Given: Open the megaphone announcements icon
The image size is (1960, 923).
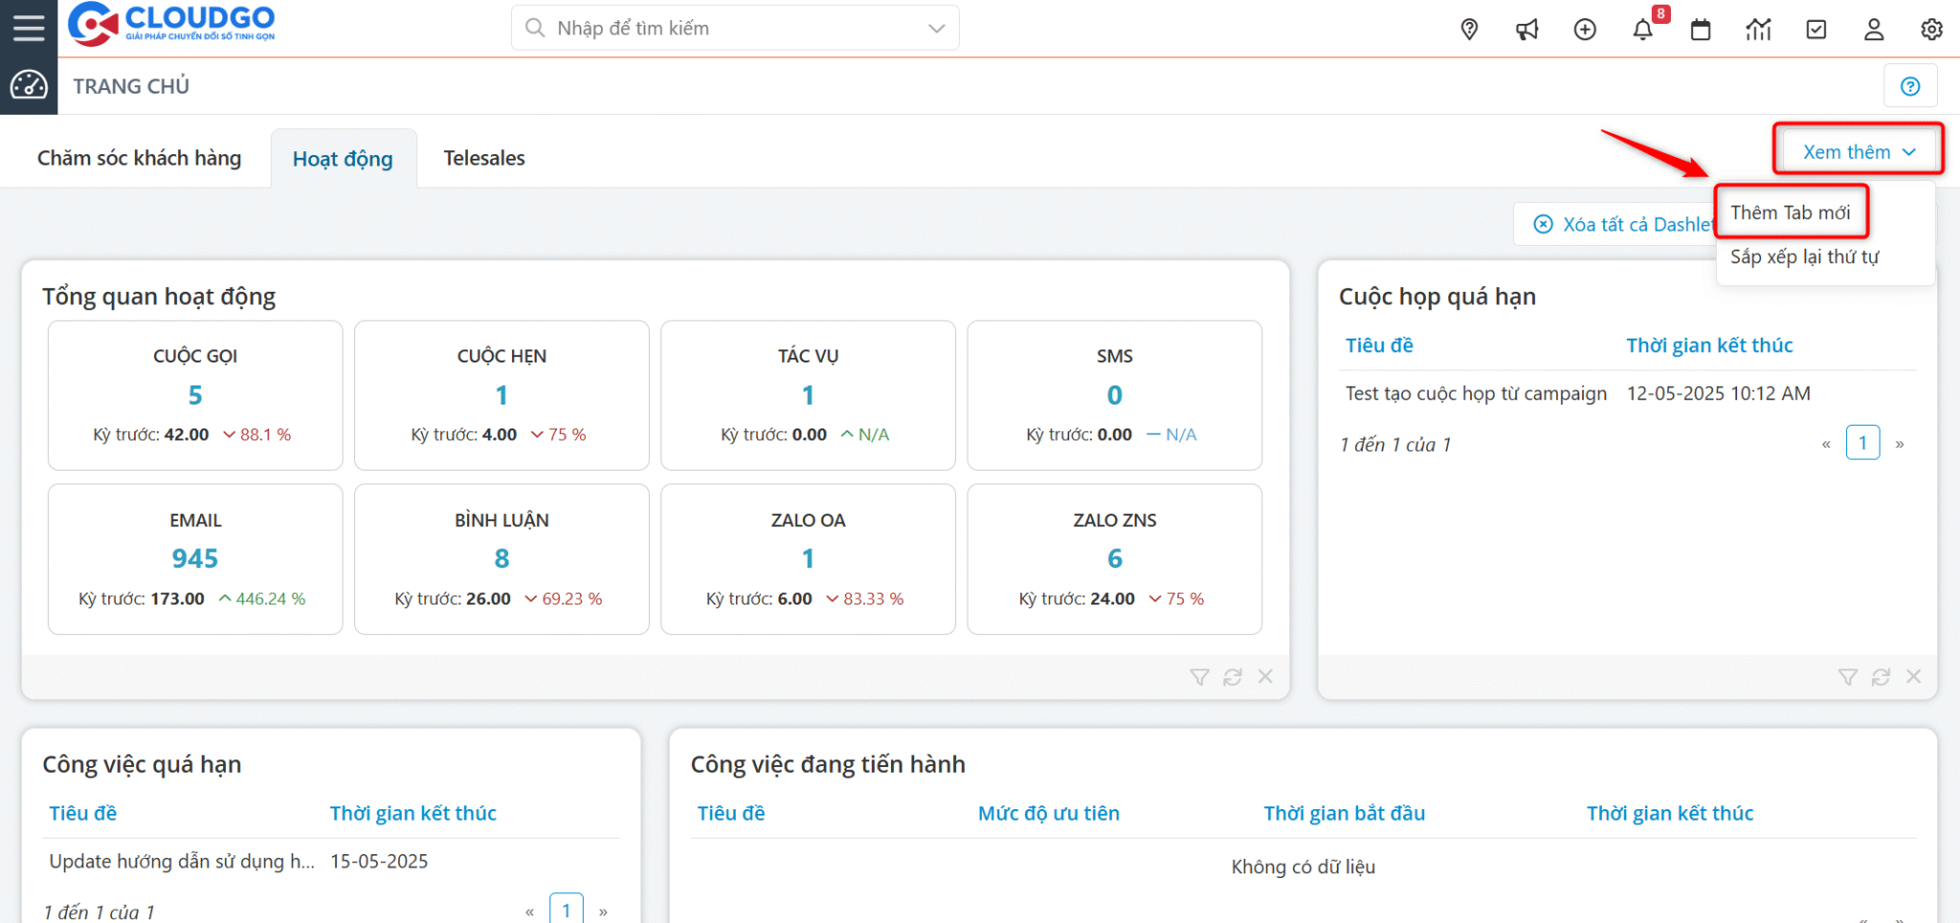Looking at the screenshot, I should coord(1527,30).
